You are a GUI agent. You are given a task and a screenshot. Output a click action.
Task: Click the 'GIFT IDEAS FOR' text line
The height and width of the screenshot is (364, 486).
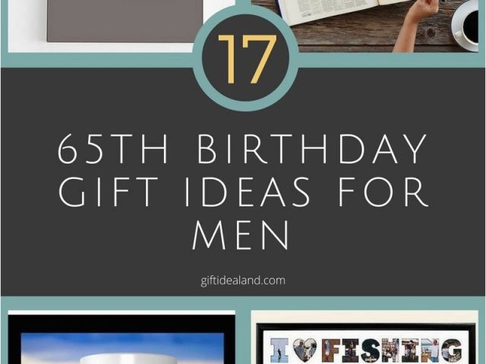(243, 192)
